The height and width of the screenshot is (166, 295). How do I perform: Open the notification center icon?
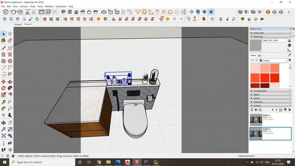289,162
